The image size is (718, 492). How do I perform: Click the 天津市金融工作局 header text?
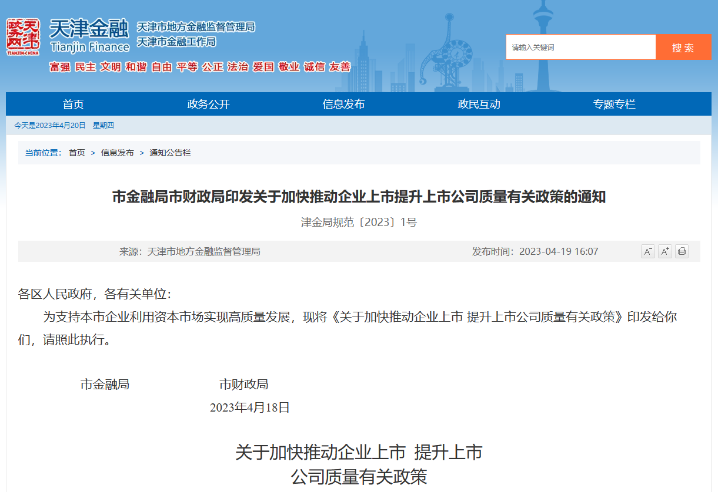click(x=176, y=42)
